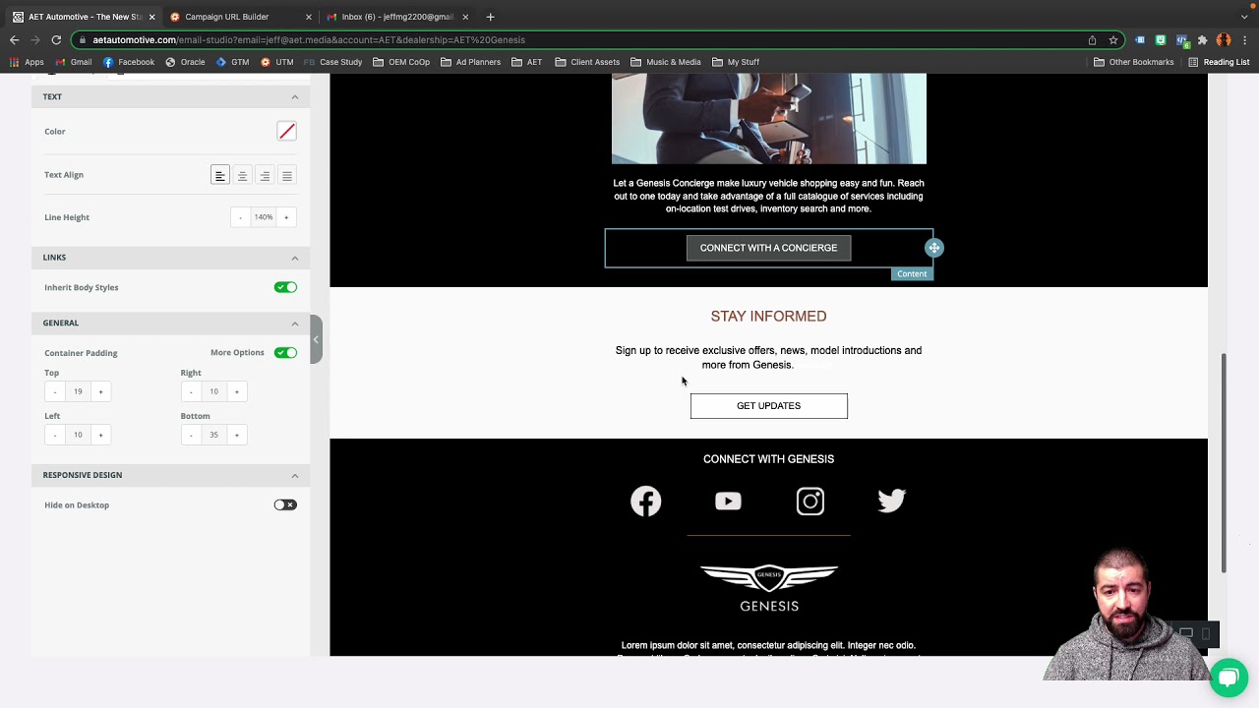This screenshot has height=708, width=1259.
Task: Toggle Inherit Body Styles switch
Action: (x=285, y=287)
